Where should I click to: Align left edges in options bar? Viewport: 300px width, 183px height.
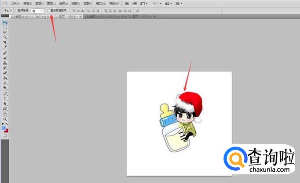click(89, 11)
